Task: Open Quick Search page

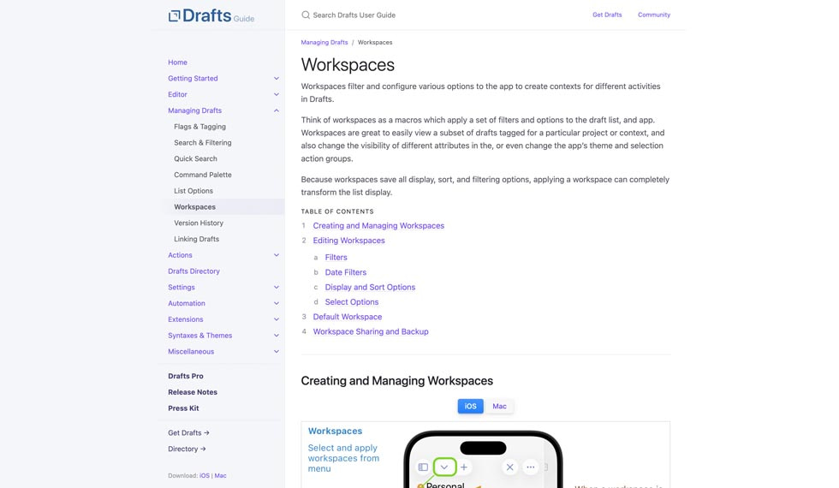Action: 195,158
